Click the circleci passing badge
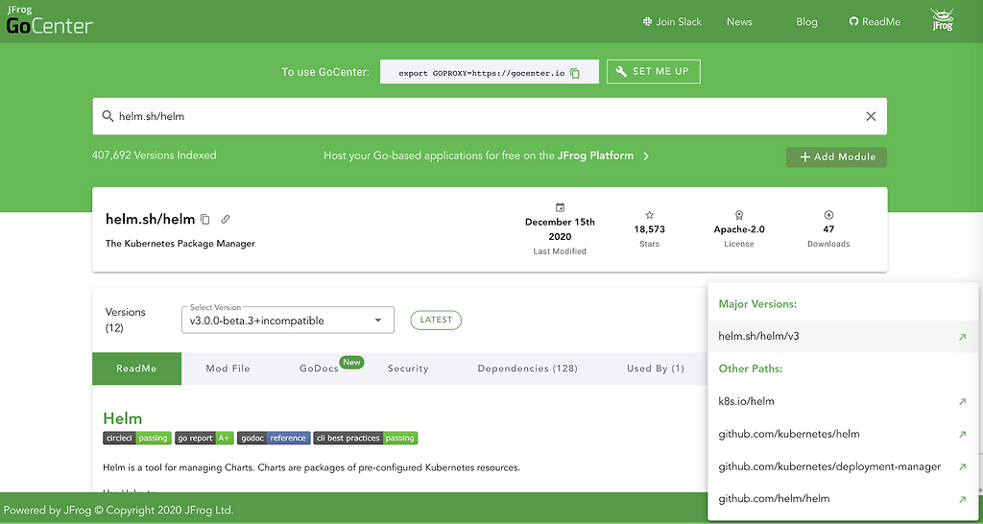Viewport: 983px width, 524px height. 137,439
